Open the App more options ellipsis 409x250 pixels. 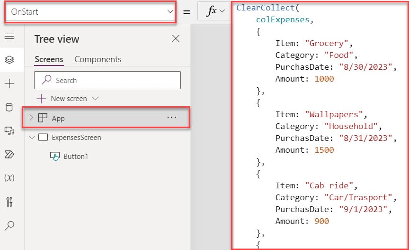pos(171,118)
